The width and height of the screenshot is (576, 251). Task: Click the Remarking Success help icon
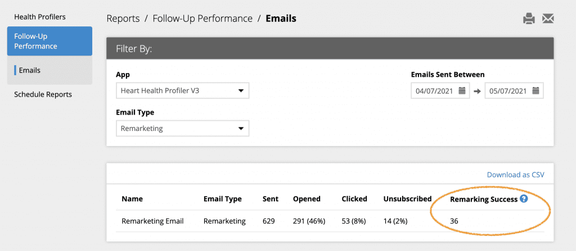pos(524,199)
